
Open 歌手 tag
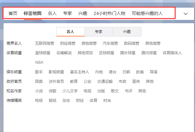pos(39,72)
